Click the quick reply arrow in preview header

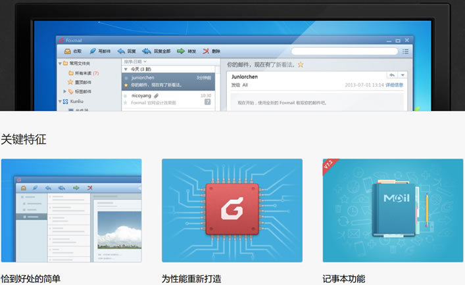[392, 75]
